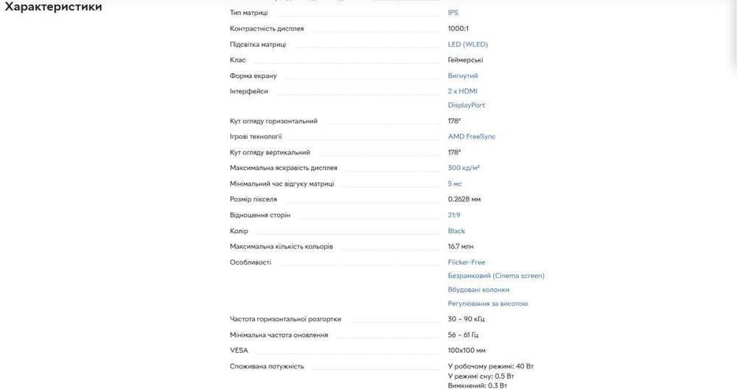Viewport: 737px width, 389px height.
Task: Follow the Вигнутий screen shape link
Action: (463, 76)
